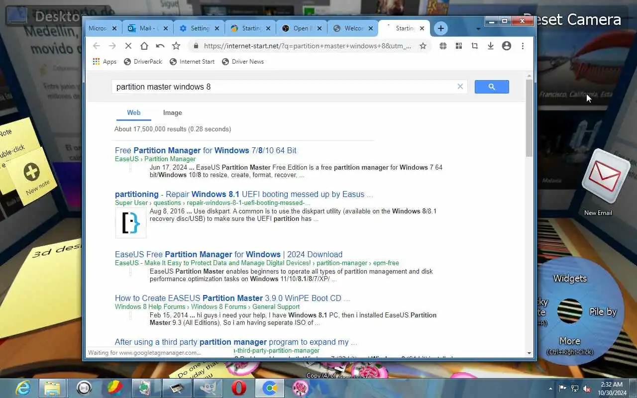Open 'How to Create EASEUS Partition Master' result
Image resolution: width=637 pixels, height=398 pixels.
[232, 298]
